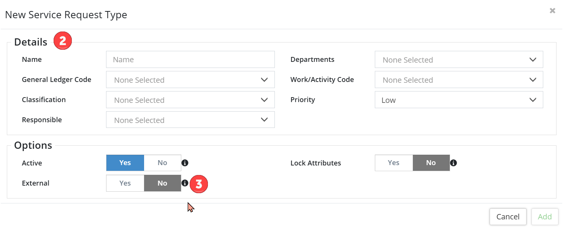The image size is (563, 230).
Task: Set Lock Attributes to No
Action: tap(431, 163)
